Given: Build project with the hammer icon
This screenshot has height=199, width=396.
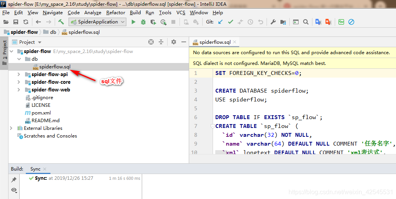Looking at the screenshot, I should pyautogui.click(x=61, y=22).
